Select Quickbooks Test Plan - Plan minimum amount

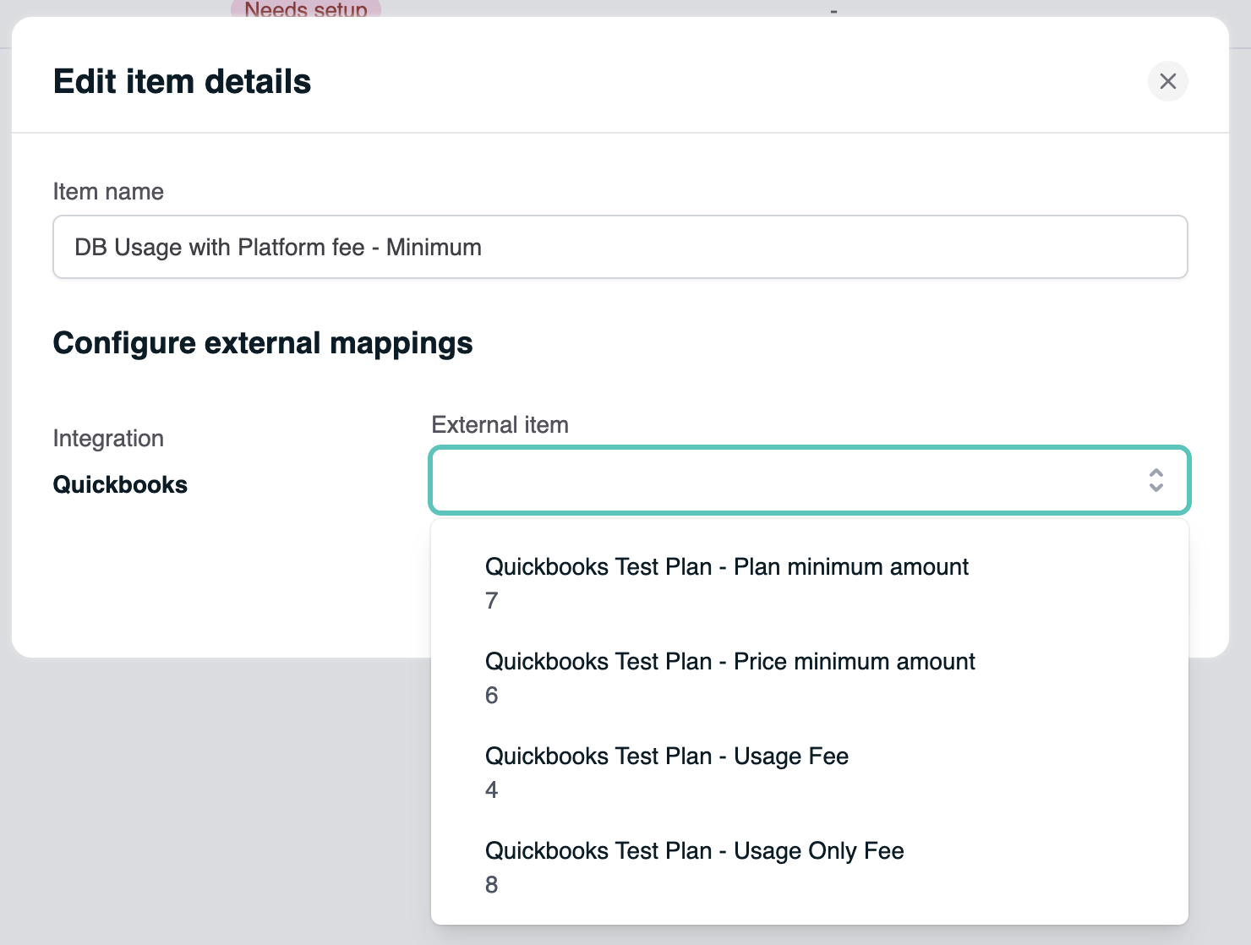(810, 583)
